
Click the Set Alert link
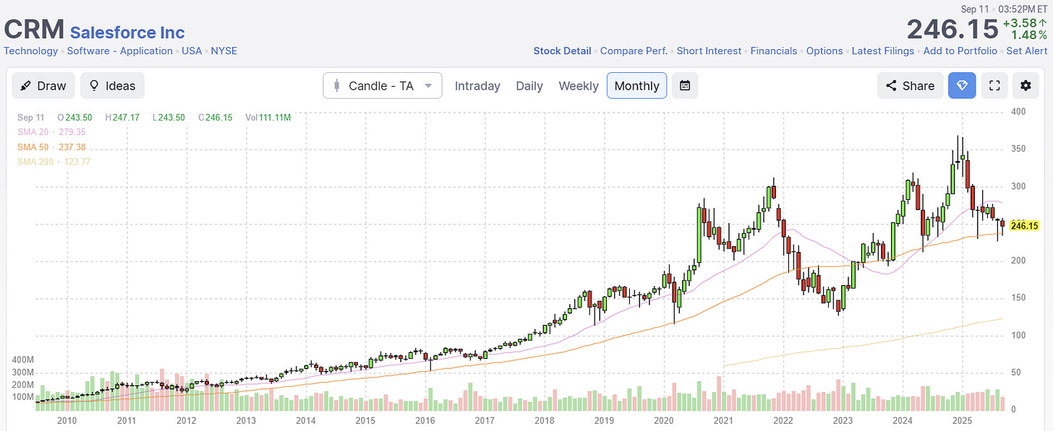1027,51
